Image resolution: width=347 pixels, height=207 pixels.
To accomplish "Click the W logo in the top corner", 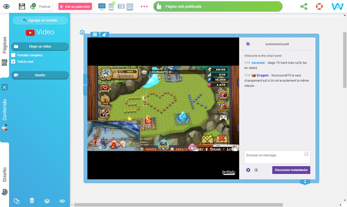I will (337, 6).
